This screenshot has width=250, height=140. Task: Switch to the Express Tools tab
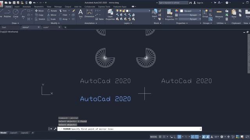(104, 7)
